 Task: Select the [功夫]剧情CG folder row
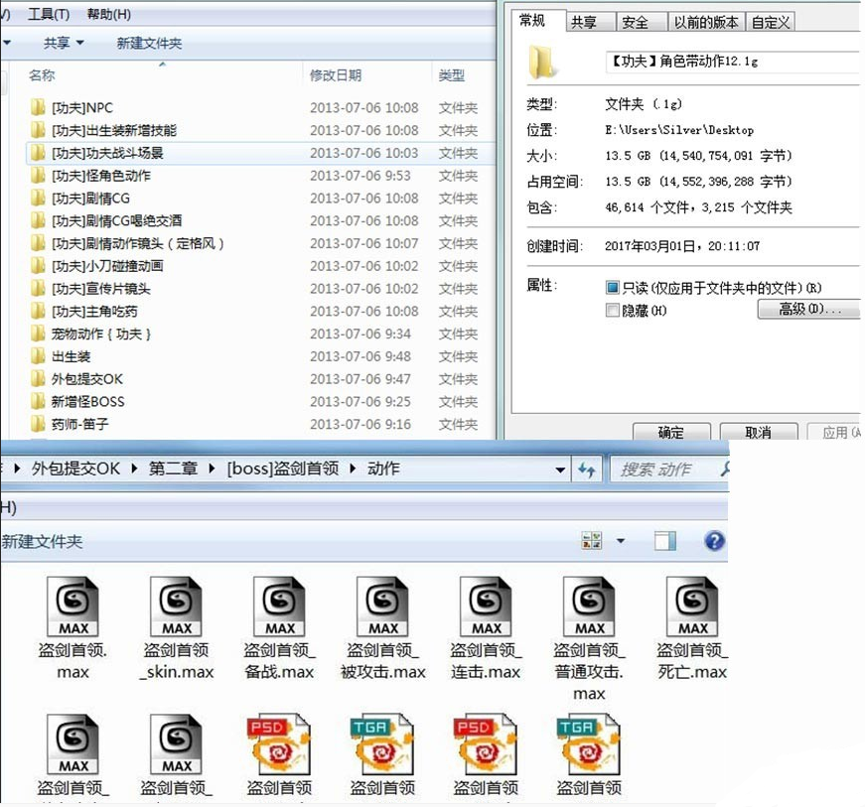260,198
